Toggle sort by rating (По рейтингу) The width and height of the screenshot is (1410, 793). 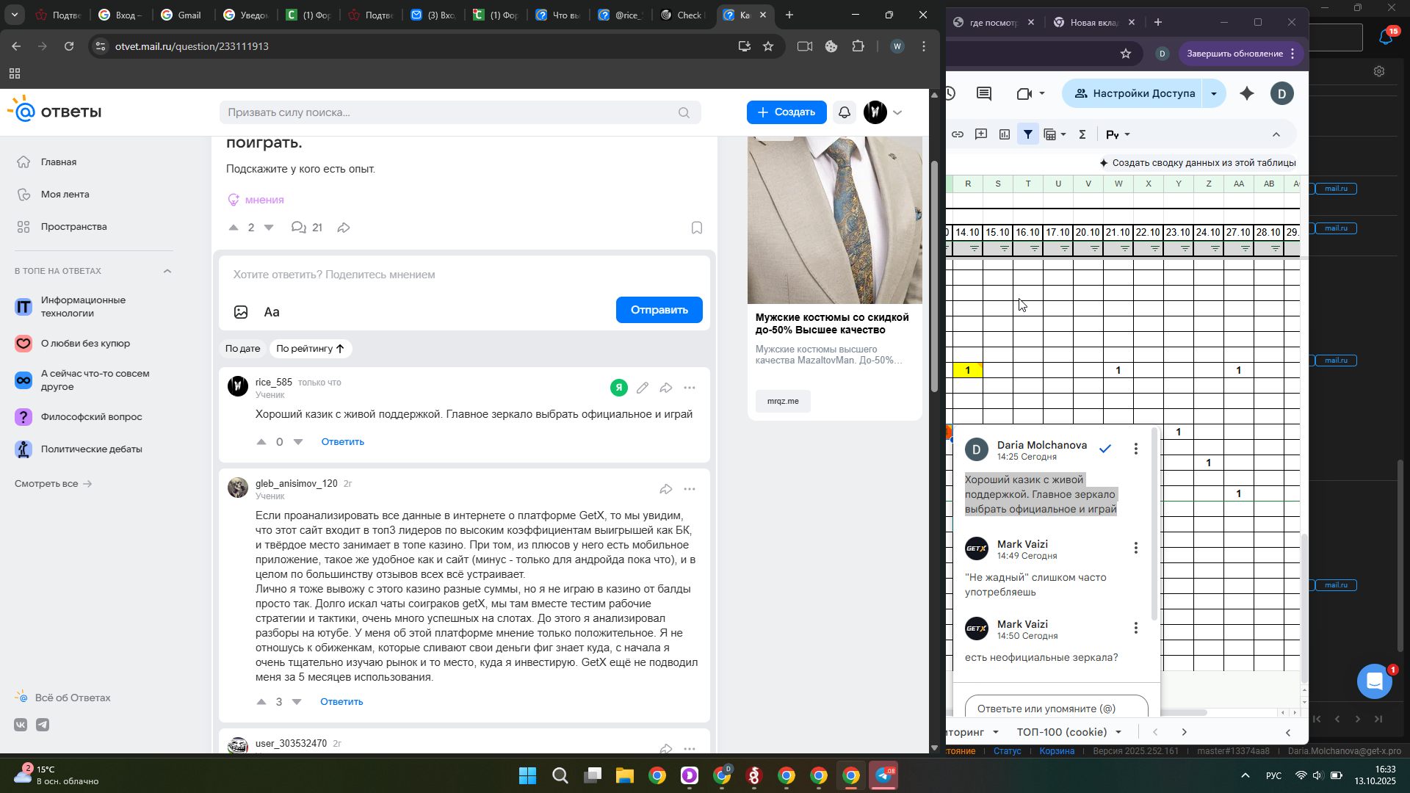click(310, 349)
